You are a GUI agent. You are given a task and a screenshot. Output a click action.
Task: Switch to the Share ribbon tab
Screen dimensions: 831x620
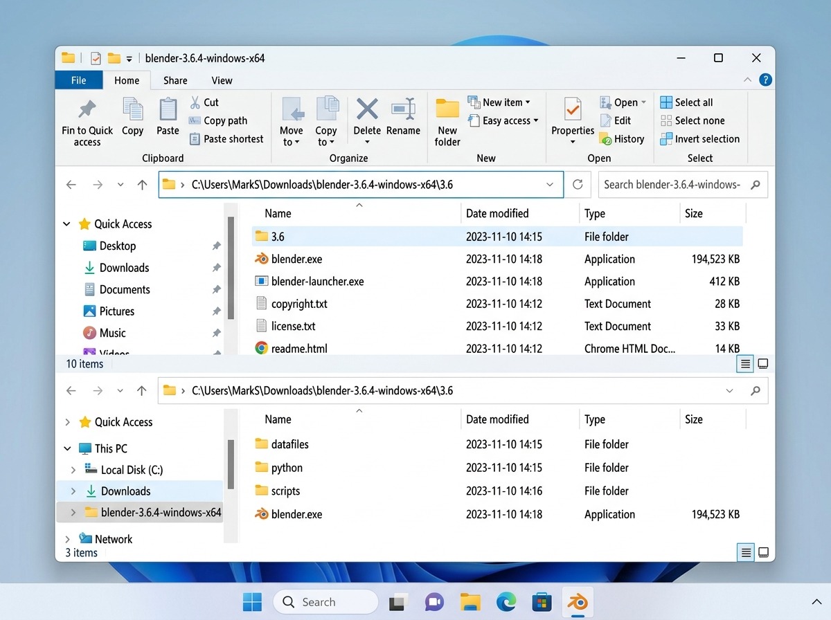(x=175, y=80)
